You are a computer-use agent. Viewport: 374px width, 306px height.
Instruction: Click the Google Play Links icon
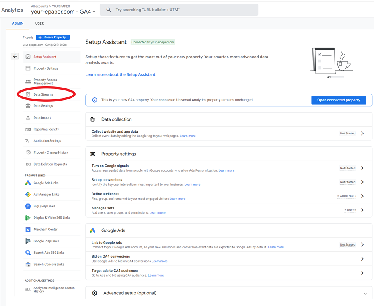[28, 241]
